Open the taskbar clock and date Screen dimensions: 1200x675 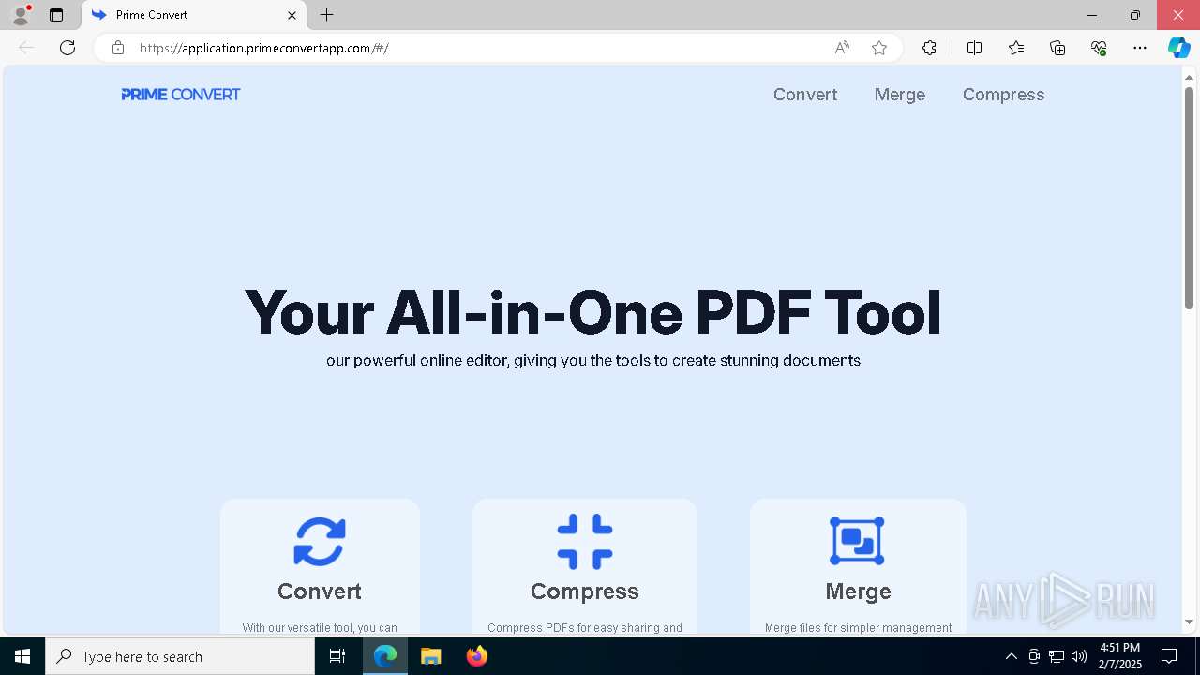click(x=1119, y=656)
